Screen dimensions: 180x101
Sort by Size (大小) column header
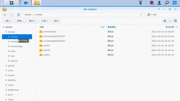102,27
